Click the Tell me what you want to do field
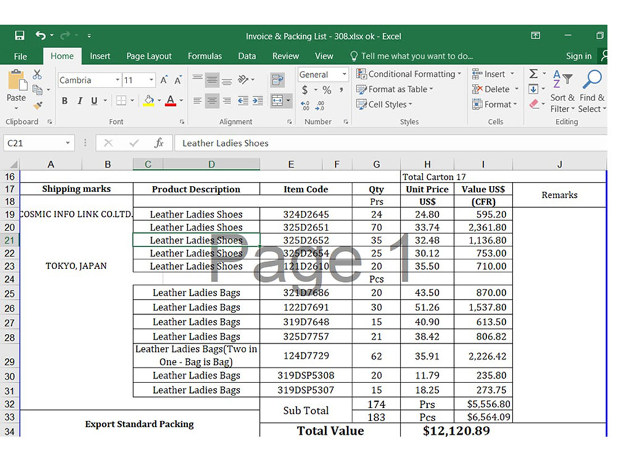The width and height of the screenshot is (617, 462). 411,56
